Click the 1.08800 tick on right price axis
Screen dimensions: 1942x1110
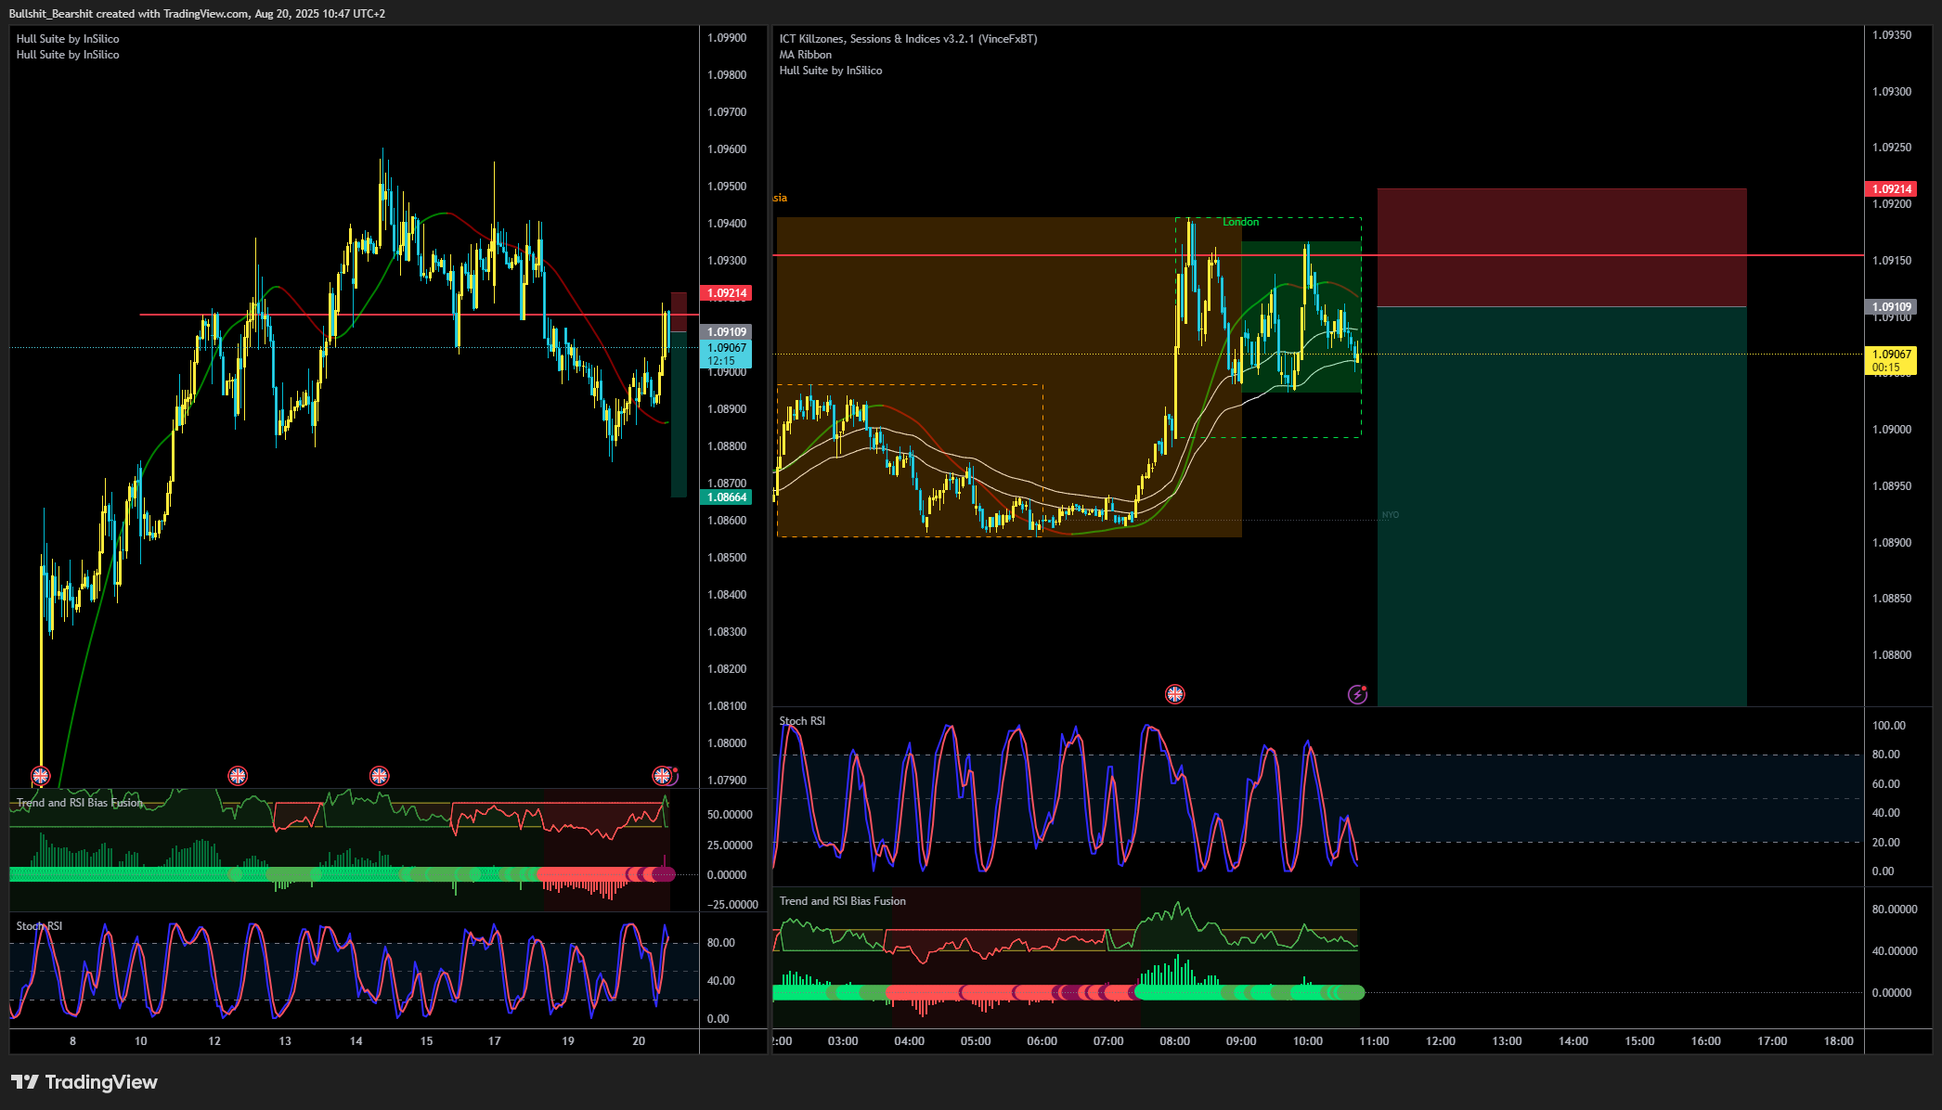(1892, 655)
